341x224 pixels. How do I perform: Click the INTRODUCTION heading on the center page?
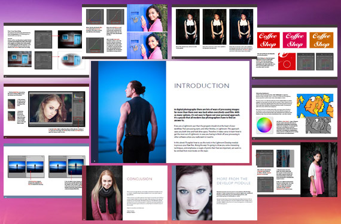pyautogui.click(x=202, y=86)
